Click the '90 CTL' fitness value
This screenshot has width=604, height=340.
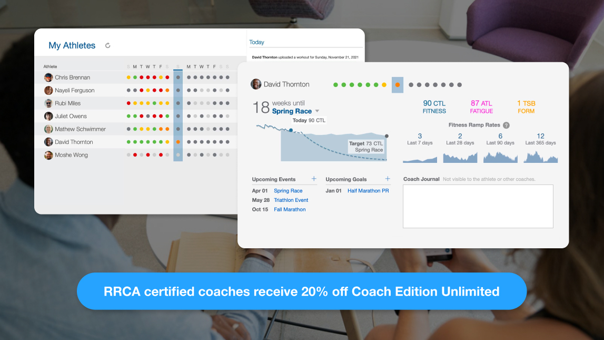pos(434,103)
